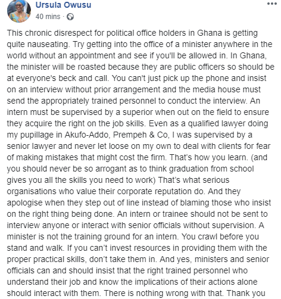The image size is (281, 299).
Task: Open Ursula Owusu's profile picture
Action: pyautogui.click(x=19, y=11)
